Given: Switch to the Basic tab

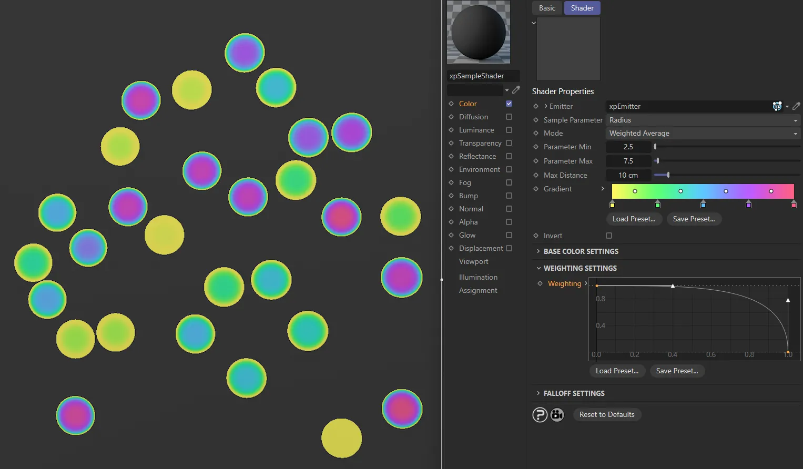Looking at the screenshot, I should (x=546, y=8).
